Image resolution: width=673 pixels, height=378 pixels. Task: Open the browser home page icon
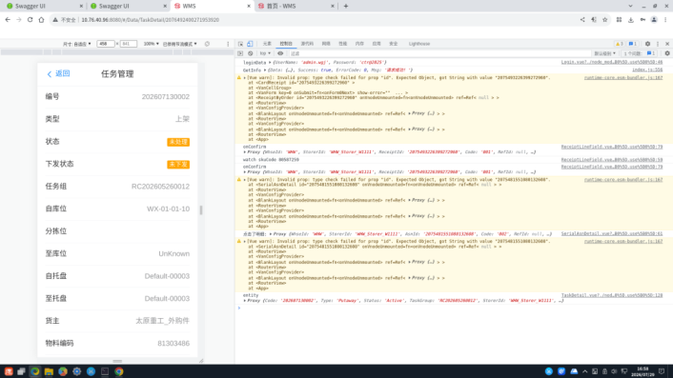tap(41, 20)
